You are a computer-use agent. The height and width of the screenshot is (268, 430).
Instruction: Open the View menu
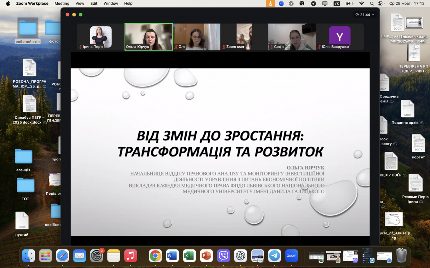tap(80, 4)
